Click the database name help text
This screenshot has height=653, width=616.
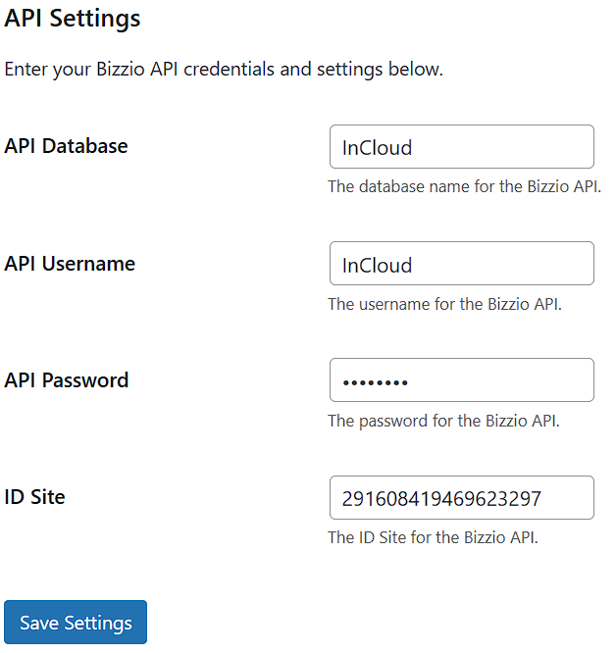tap(464, 186)
